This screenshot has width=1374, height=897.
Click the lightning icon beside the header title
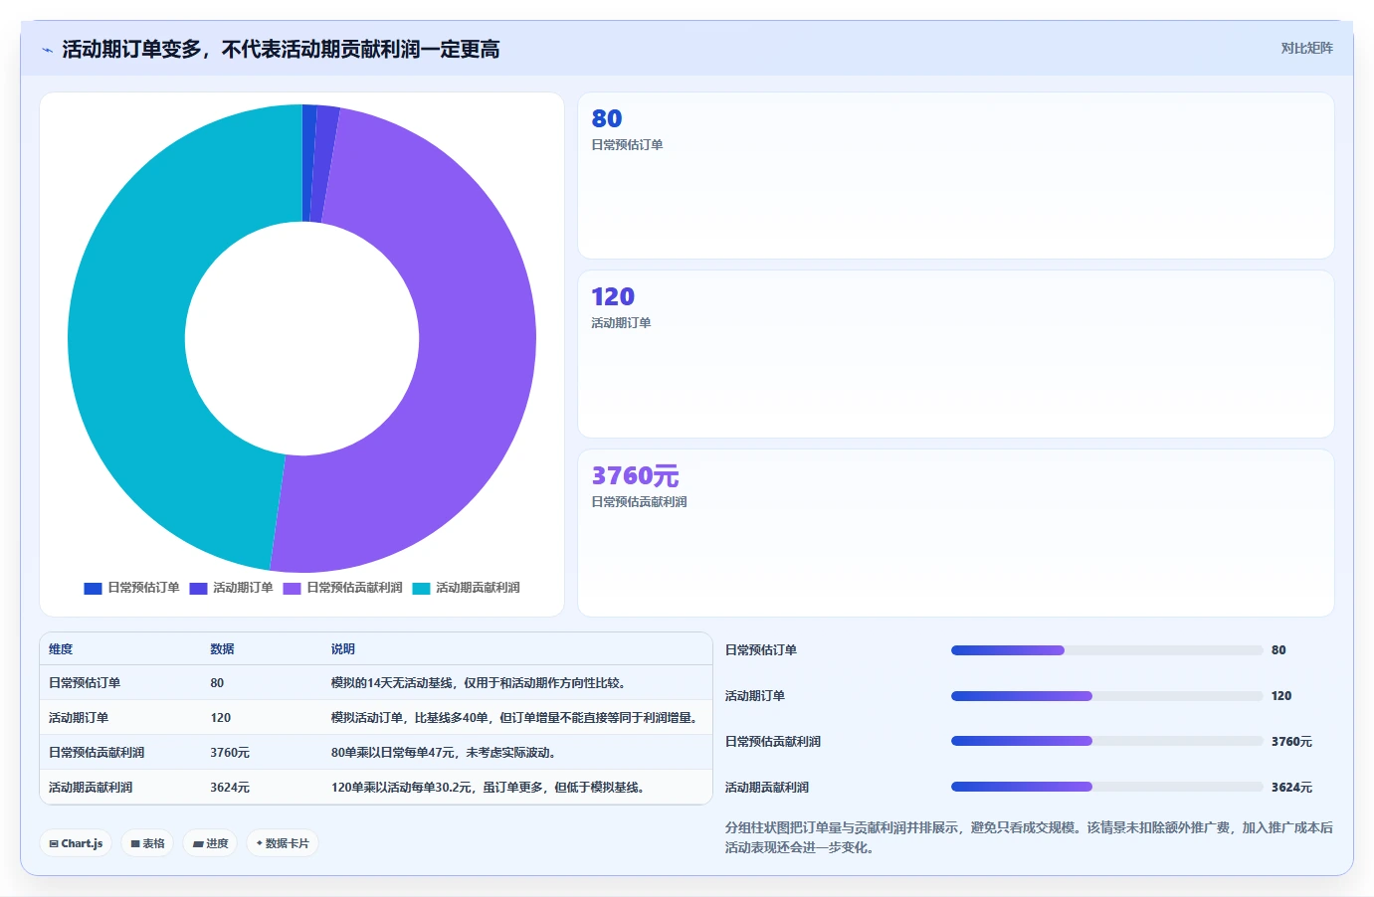[x=47, y=50]
